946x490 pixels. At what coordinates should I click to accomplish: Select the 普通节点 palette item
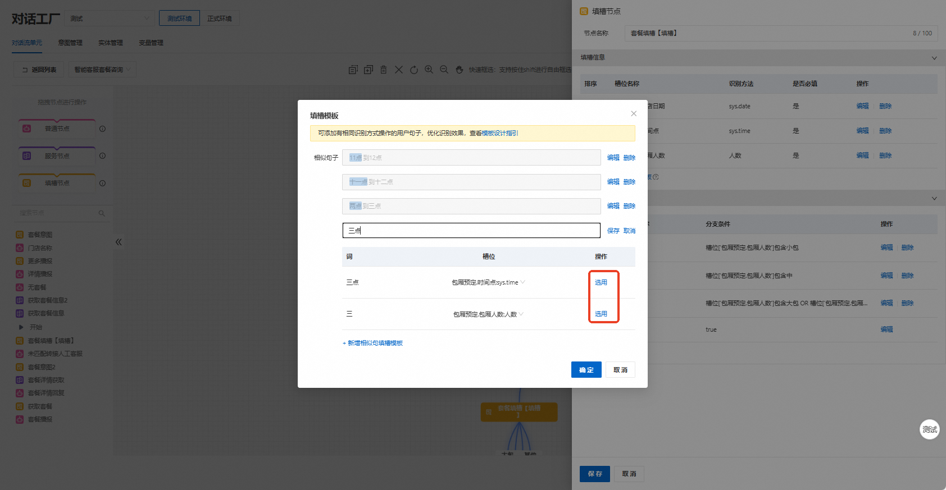pyautogui.click(x=57, y=129)
